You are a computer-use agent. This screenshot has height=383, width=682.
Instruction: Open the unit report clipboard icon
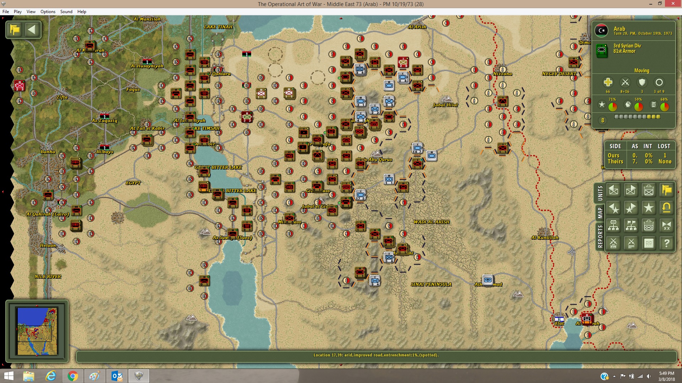649,190
